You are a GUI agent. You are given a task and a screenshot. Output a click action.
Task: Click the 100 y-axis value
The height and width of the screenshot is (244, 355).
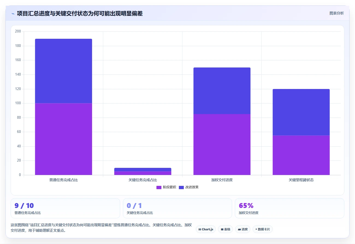[18, 103]
